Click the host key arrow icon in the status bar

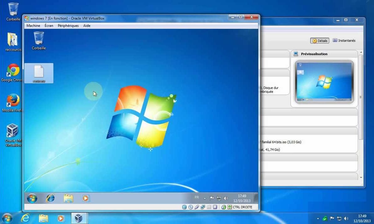point(230,207)
